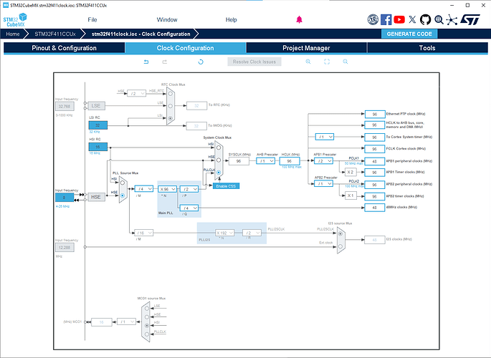This screenshot has height=358, width=491.
Task: Open the ST Facebook page icon
Action: pyautogui.click(x=386, y=20)
